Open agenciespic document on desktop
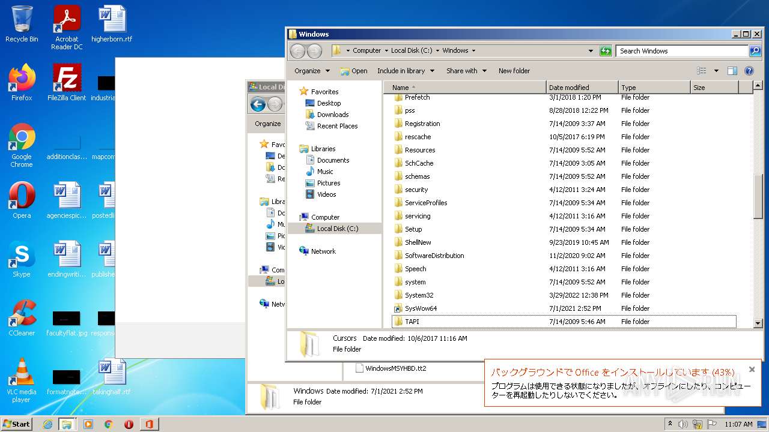Viewport: 769px width, 432px height. [67, 200]
